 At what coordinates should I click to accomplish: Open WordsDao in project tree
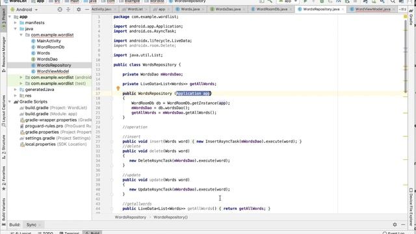point(47,59)
